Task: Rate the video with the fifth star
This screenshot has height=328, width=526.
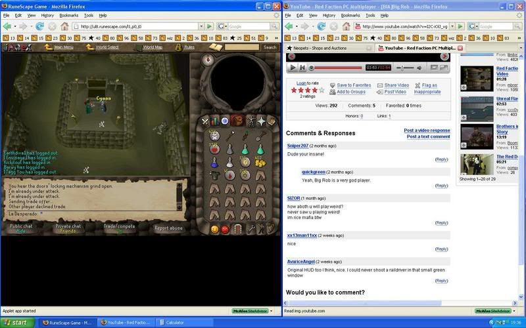Action: pos(322,90)
